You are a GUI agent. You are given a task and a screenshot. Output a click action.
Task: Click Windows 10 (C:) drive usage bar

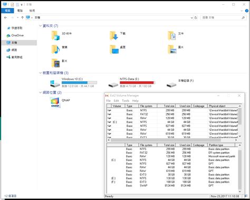pos(79,82)
